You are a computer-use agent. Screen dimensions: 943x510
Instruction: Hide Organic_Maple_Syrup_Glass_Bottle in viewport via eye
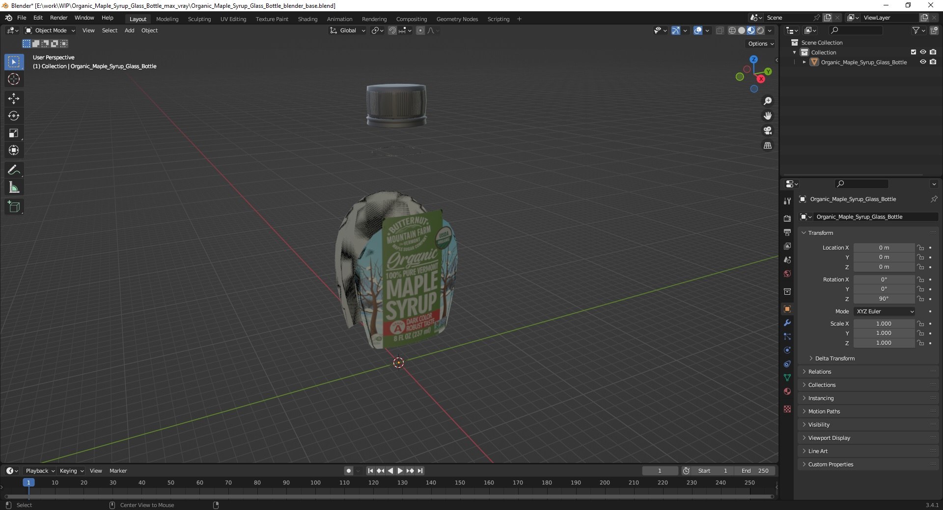click(x=923, y=62)
